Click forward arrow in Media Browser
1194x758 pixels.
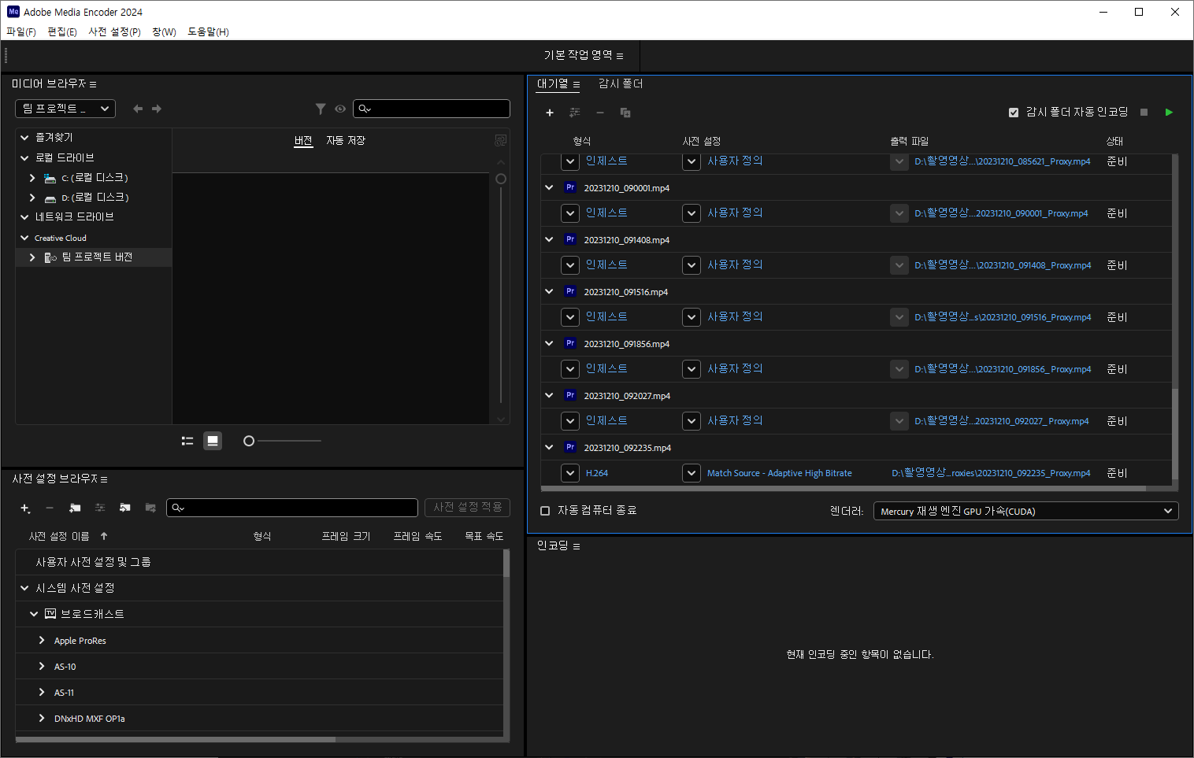pyautogui.click(x=157, y=109)
